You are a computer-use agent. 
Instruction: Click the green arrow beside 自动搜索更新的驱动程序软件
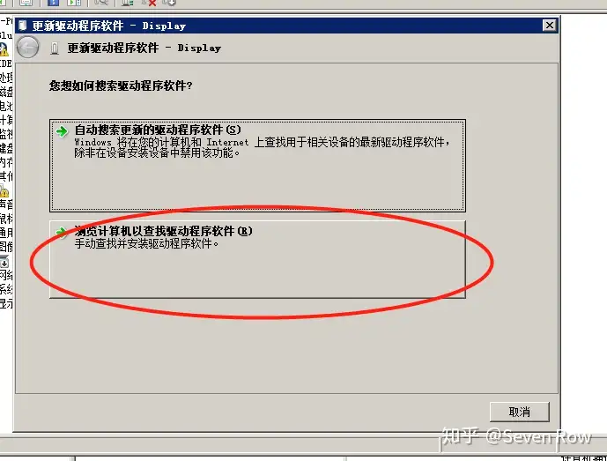(62, 131)
